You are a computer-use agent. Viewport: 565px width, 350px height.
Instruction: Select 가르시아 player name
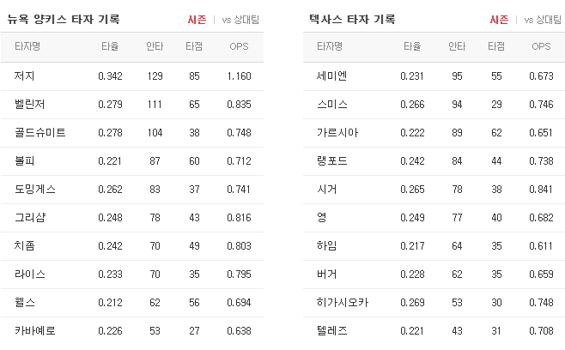pos(337,132)
